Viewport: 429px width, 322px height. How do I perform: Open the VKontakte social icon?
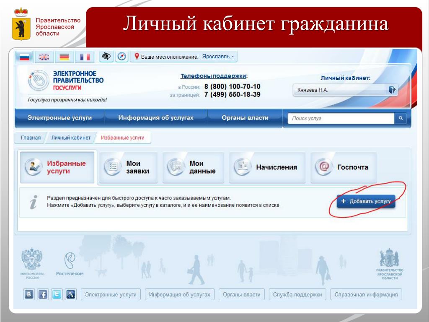pos(29,294)
